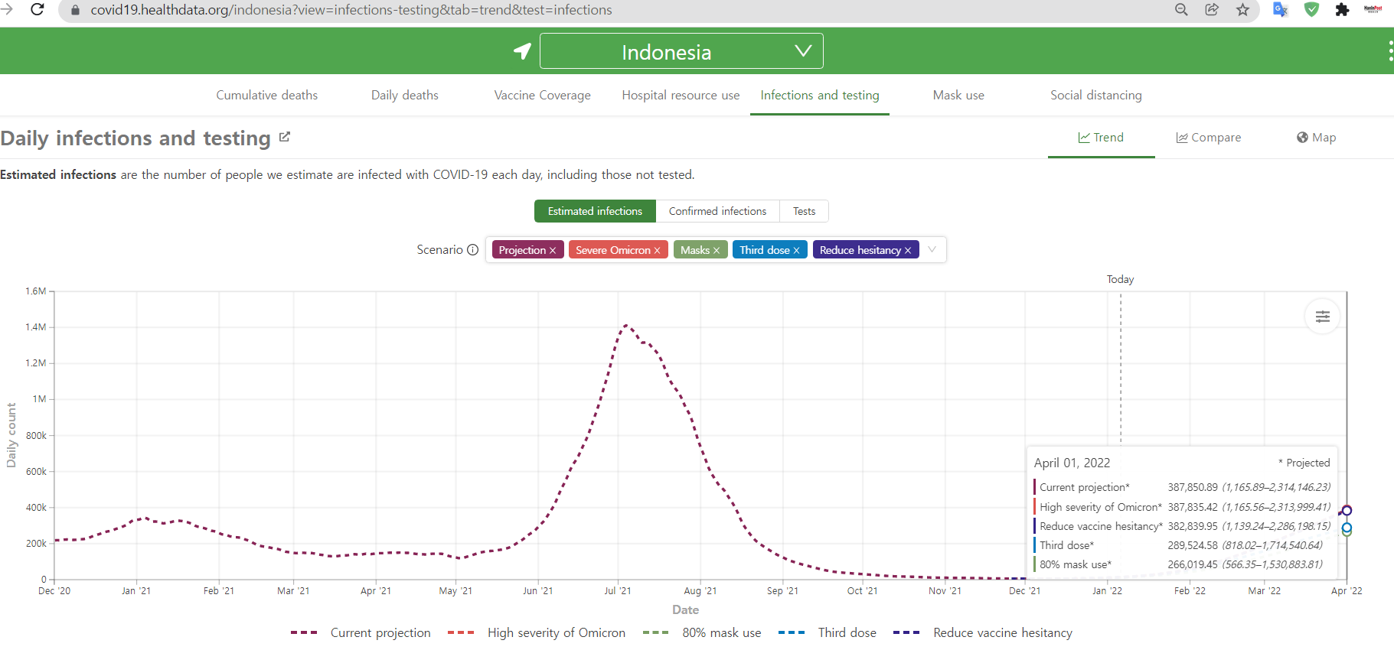Click the browser address bar URL
1394x650 pixels.
coord(351,10)
